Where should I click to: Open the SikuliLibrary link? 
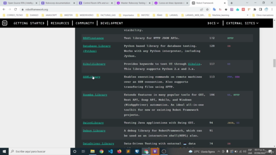click(x=94, y=64)
